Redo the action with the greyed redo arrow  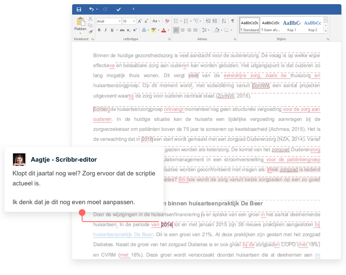105,9
